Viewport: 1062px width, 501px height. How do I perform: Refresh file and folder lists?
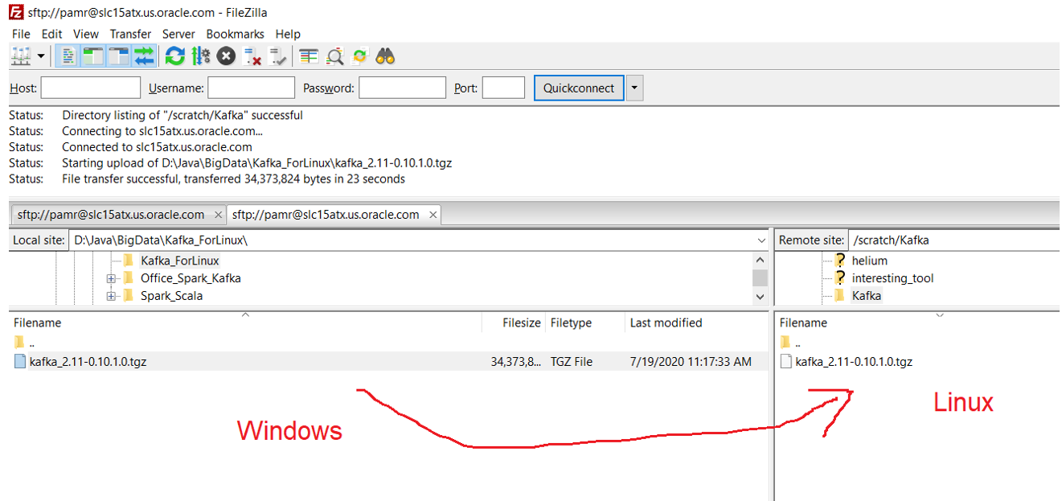pos(174,56)
